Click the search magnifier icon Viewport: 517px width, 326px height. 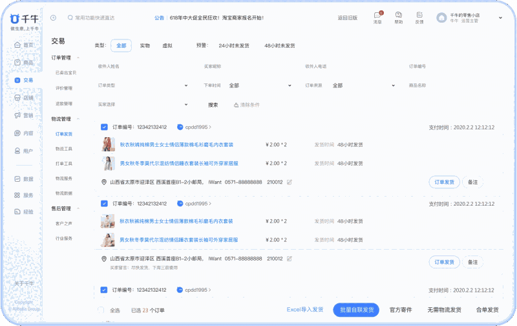70,17
